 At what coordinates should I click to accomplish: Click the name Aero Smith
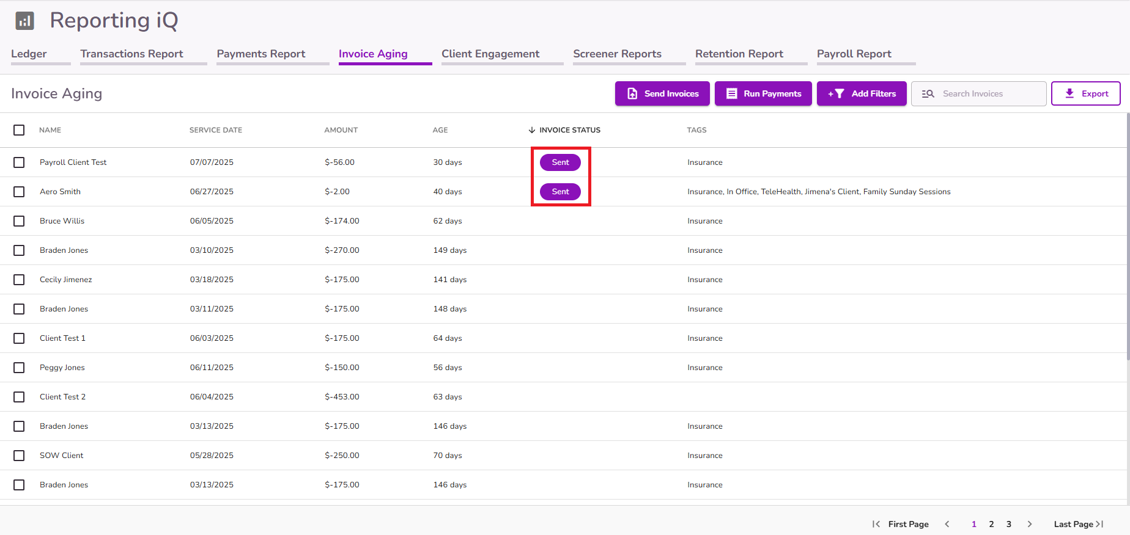tap(60, 192)
